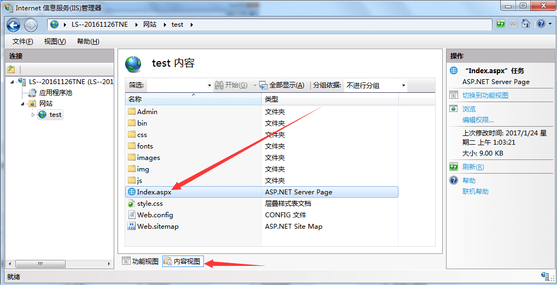This screenshot has width=557, height=285.
Task: Click the 筛选 filter input field
Action: [177, 85]
